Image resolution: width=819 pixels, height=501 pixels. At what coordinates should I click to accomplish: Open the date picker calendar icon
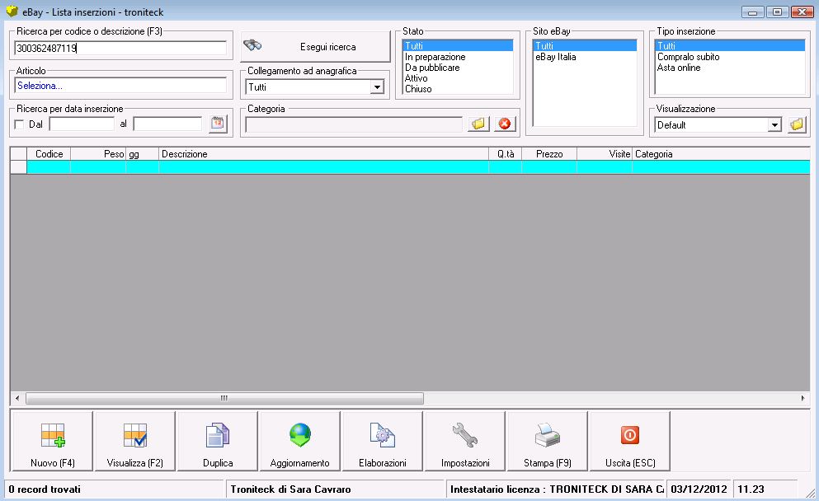pyautogui.click(x=218, y=124)
